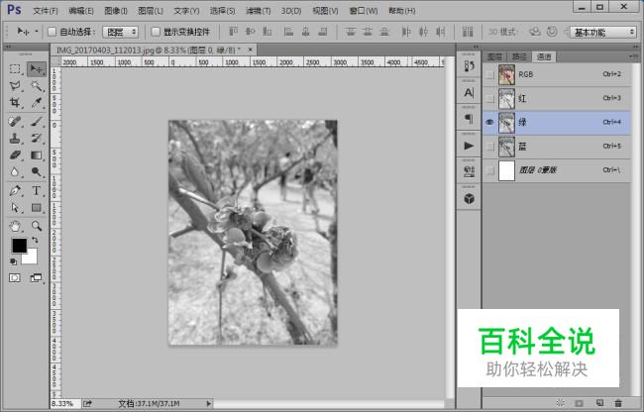Enable Show Transform Controls checkbox
Image resolution: width=644 pixels, height=412 pixels.
(x=156, y=32)
